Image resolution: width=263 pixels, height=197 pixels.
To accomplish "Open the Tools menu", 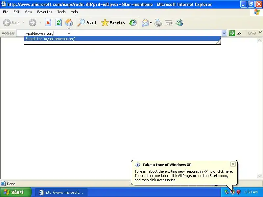I will (x=61, y=12).
